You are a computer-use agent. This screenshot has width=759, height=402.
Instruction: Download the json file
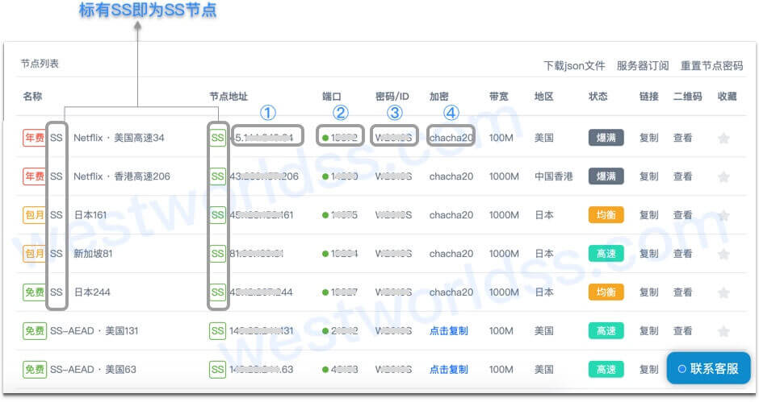(x=573, y=66)
